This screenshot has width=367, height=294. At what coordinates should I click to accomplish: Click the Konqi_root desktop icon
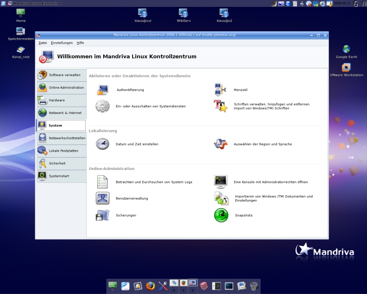pyautogui.click(x=21, y=52)
